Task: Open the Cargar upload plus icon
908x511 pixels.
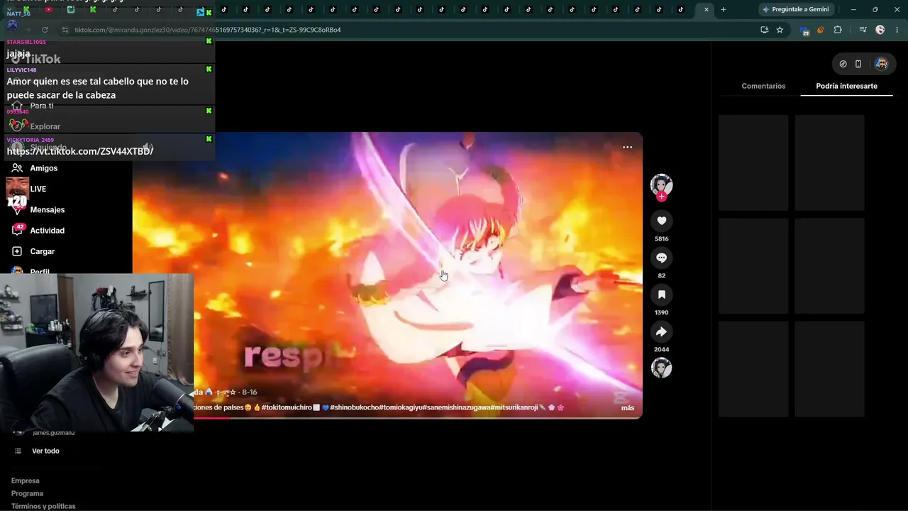Action: (17, 251)
